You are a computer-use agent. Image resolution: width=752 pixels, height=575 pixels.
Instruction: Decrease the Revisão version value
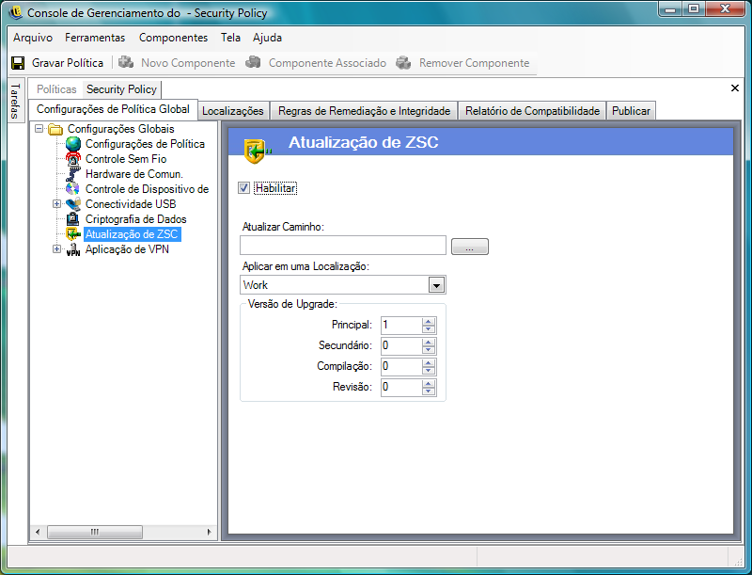(429, 391)
